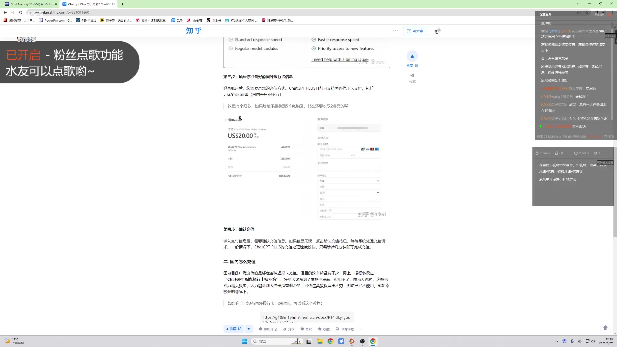This screenshot has height=347, width=617.
Task: Reload the page
Action: [21, 13]
